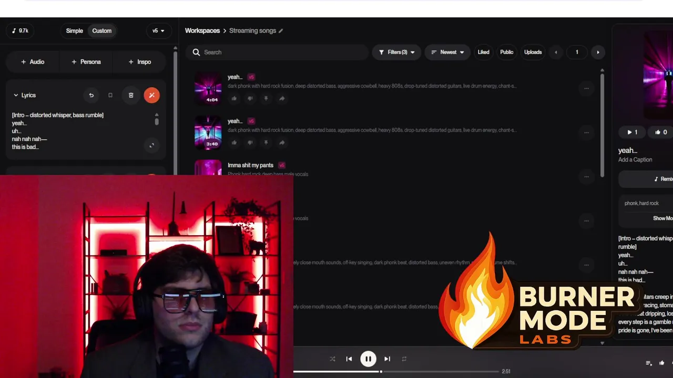
Task: Like the playing song in player bar
Action: click(661, 363)
